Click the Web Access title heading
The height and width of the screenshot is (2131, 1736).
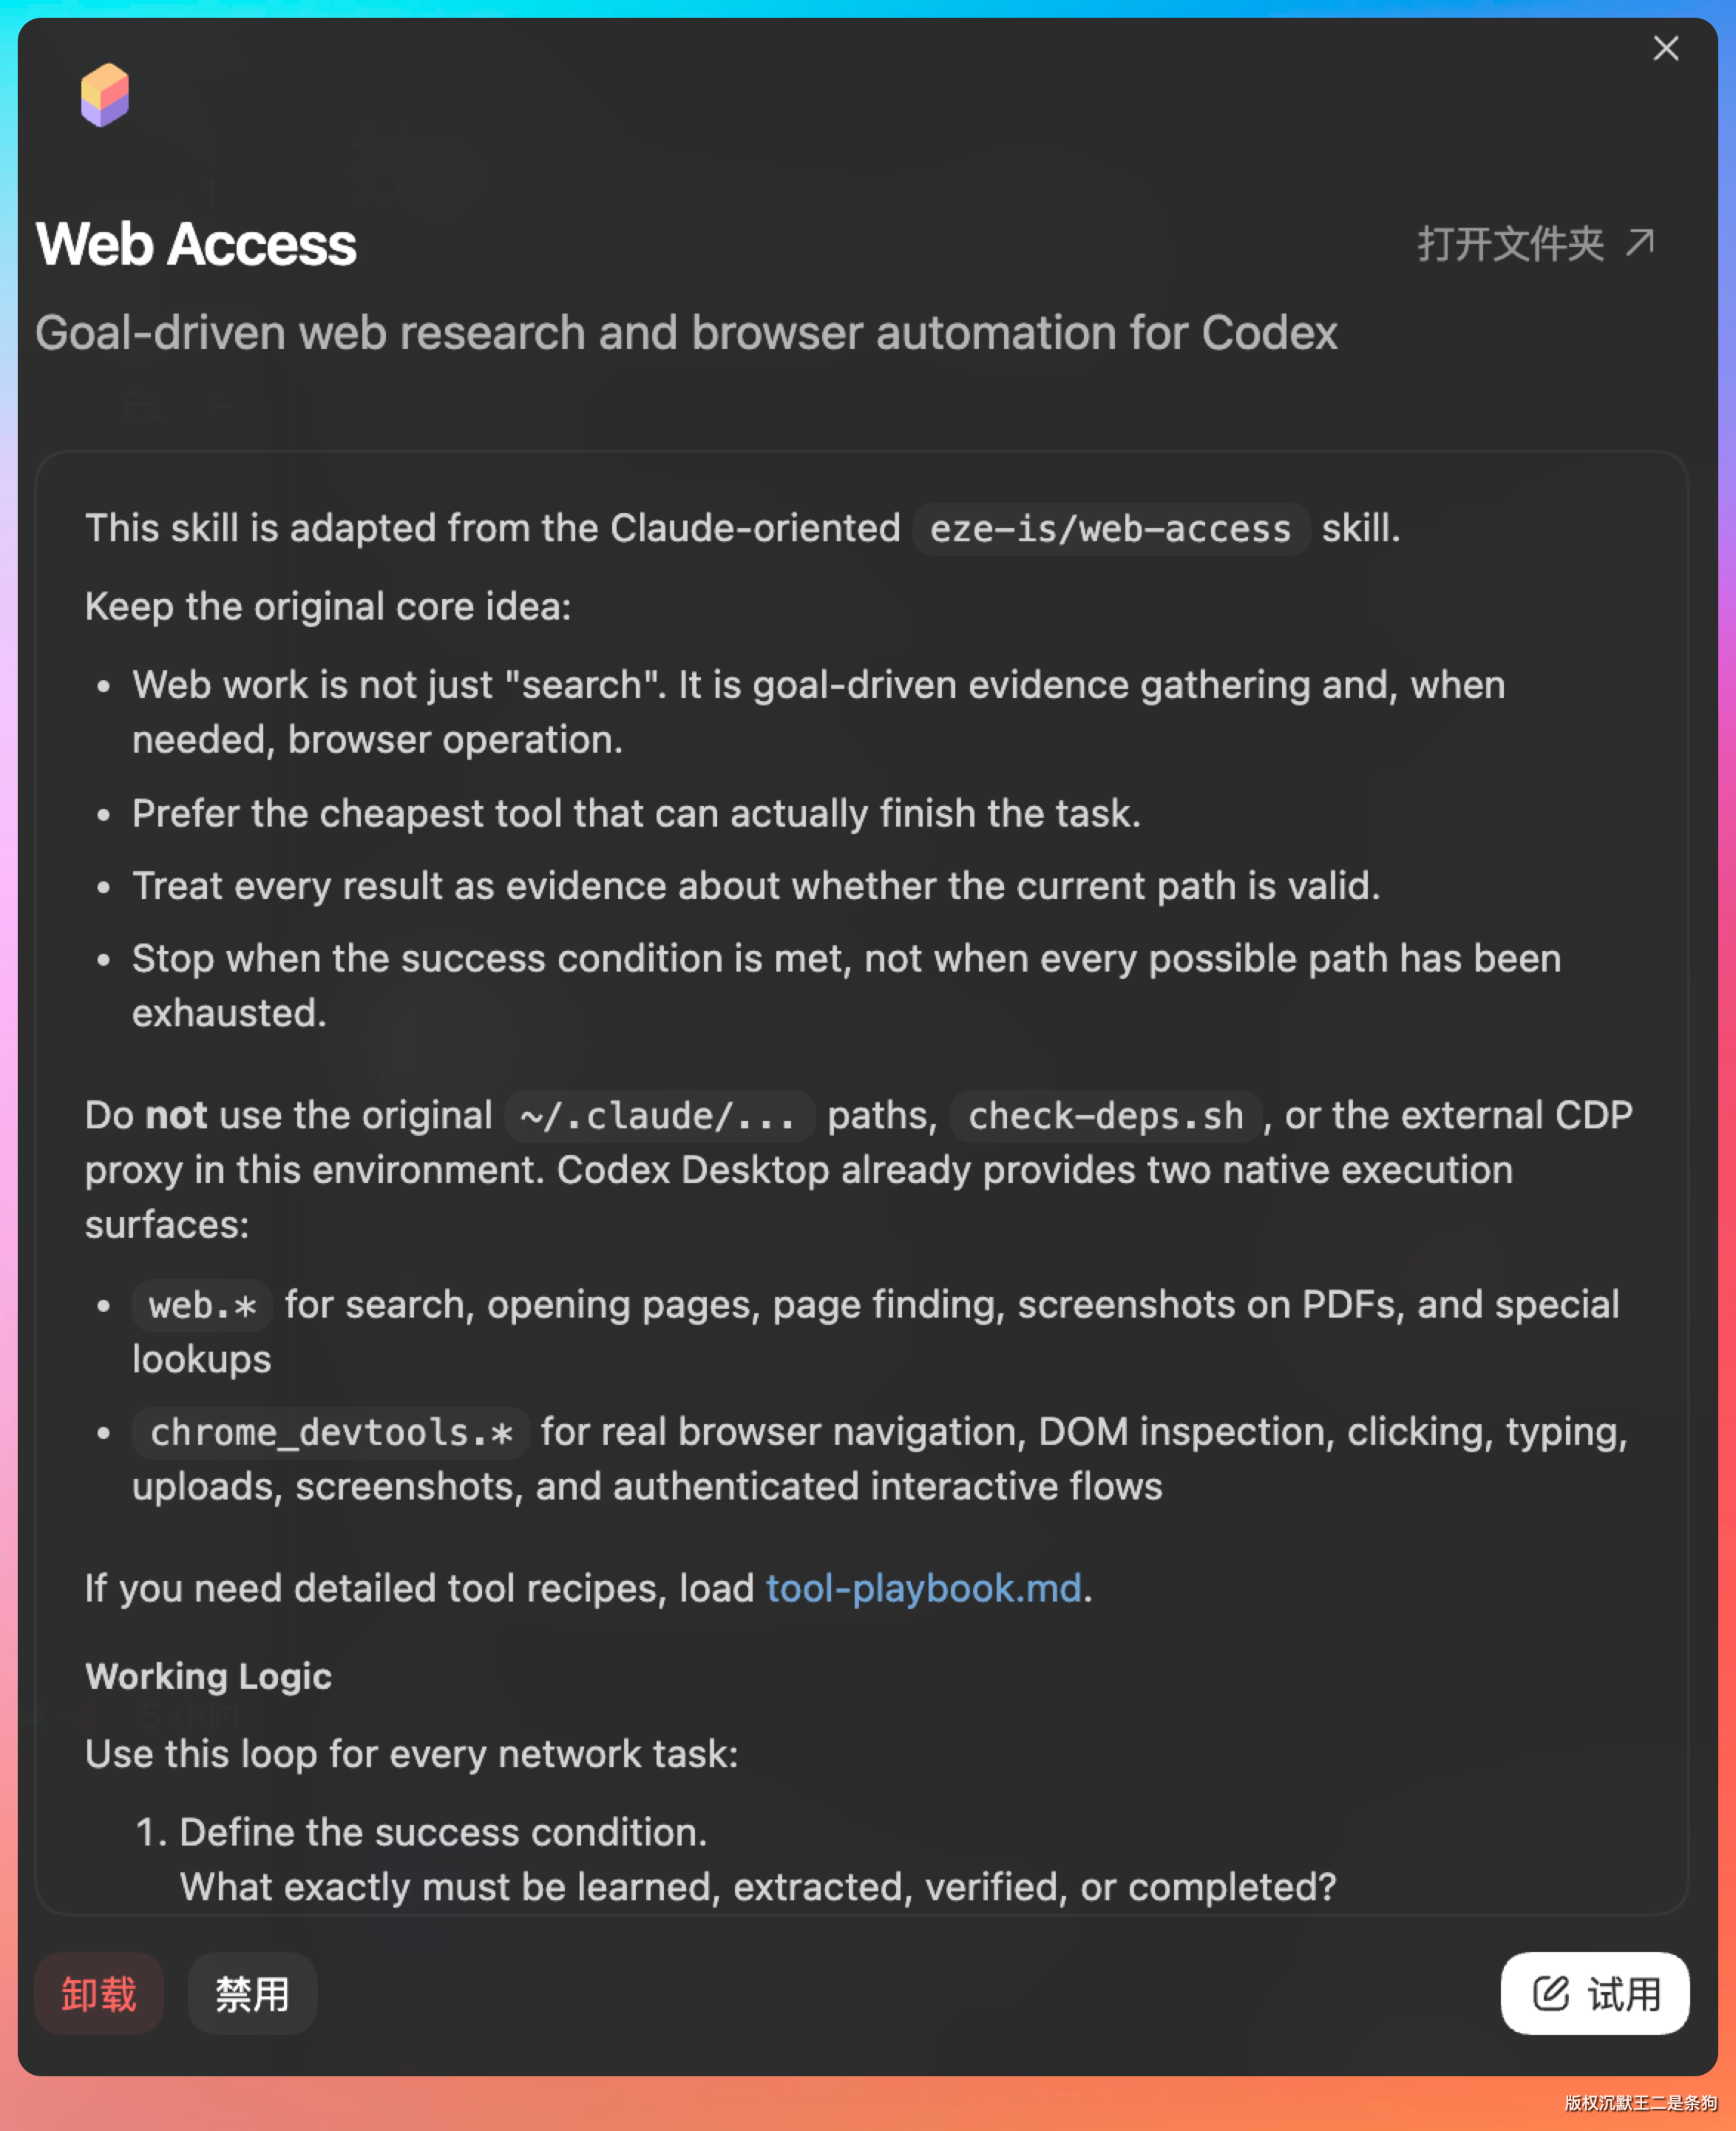[196, 245]
